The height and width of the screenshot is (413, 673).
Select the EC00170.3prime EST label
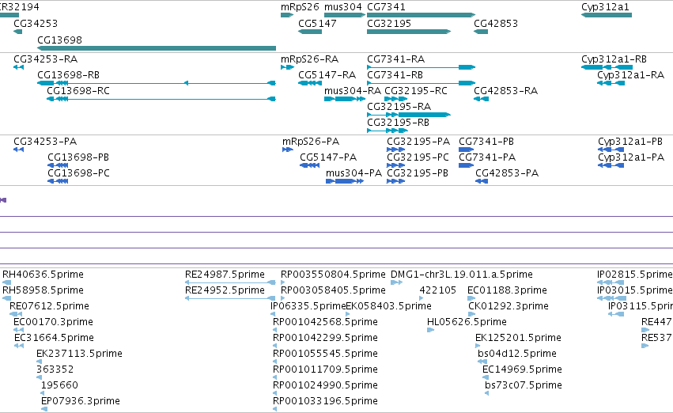53,323
